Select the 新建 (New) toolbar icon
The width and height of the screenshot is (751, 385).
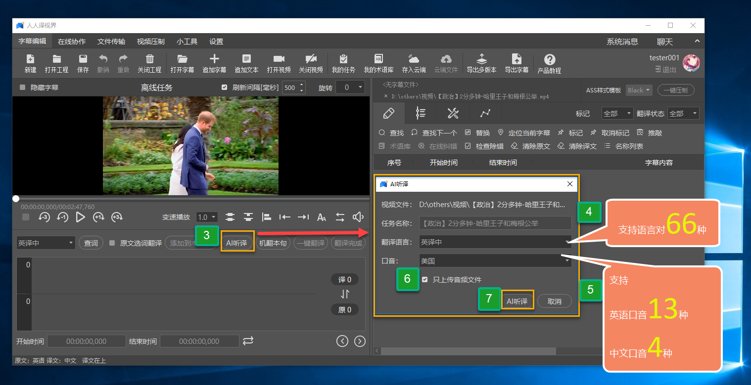click(x=30, y=63)
